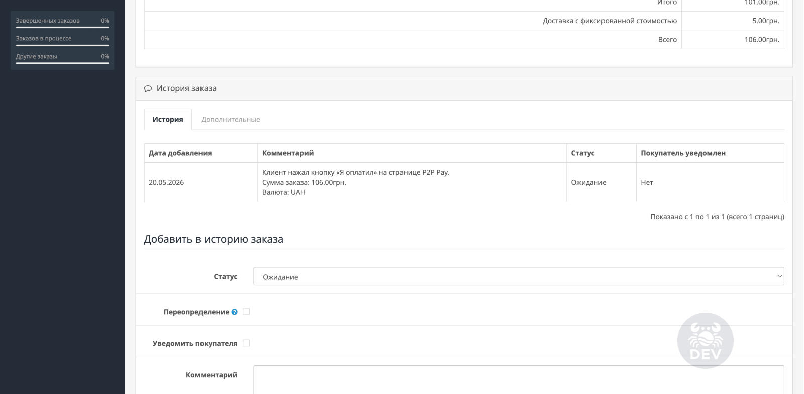Viewport: 804px width, 394px height.
Task: Click the Уведомить покупателя field label
Action: (195, 343)
